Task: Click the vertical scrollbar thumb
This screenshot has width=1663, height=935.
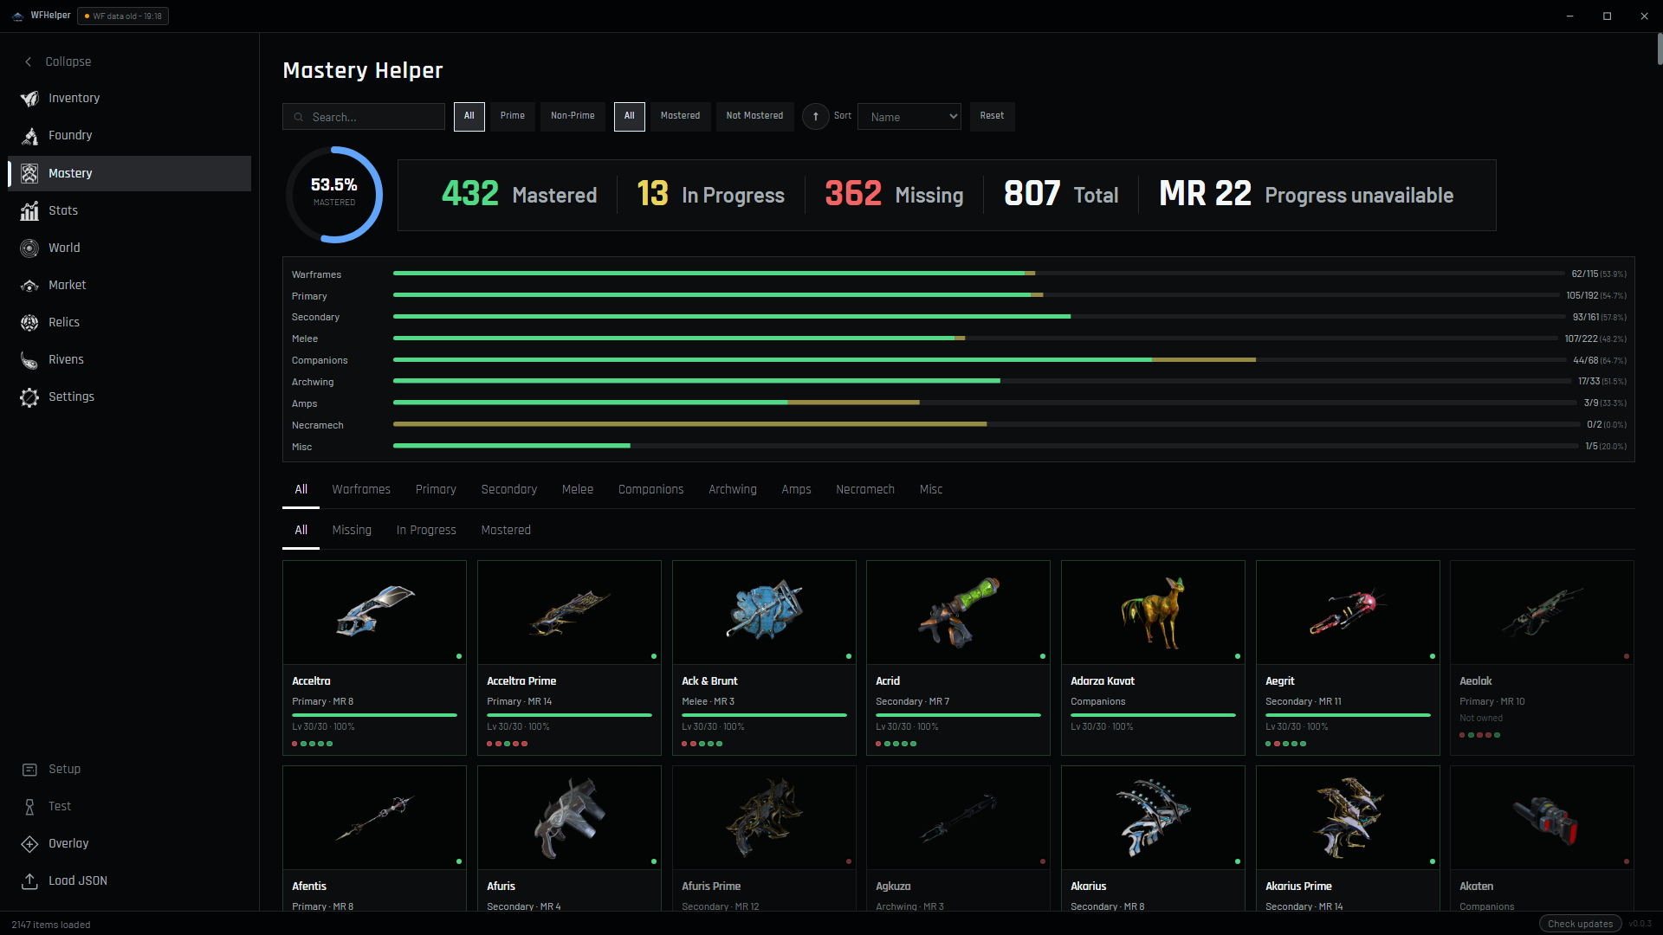Action: click(x=1659, y=48)
